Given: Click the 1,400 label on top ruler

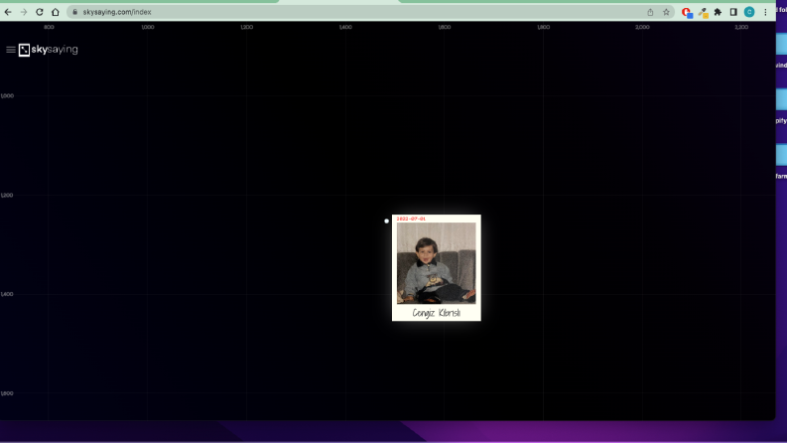Looking at the screenshot, I should (345, 27).
